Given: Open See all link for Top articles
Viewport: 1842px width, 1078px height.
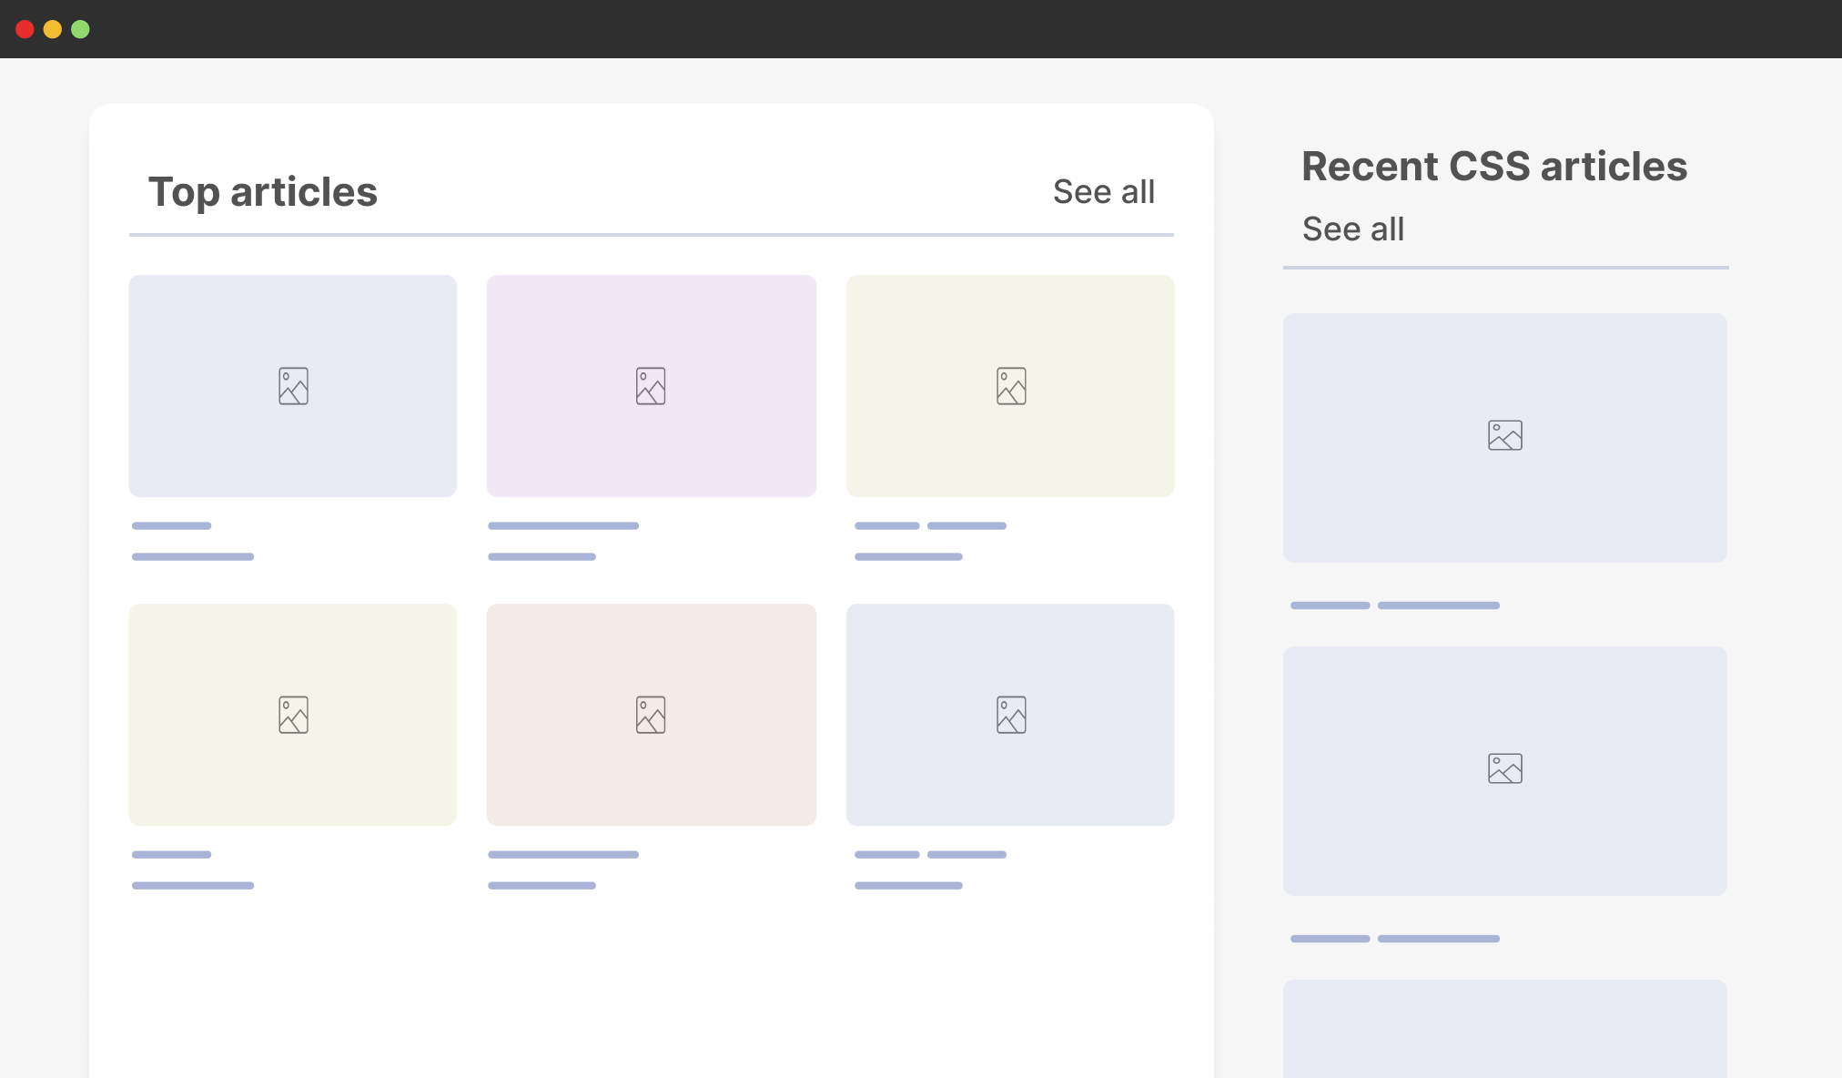Looking at the screenshot, I should tap(1103, 192).
